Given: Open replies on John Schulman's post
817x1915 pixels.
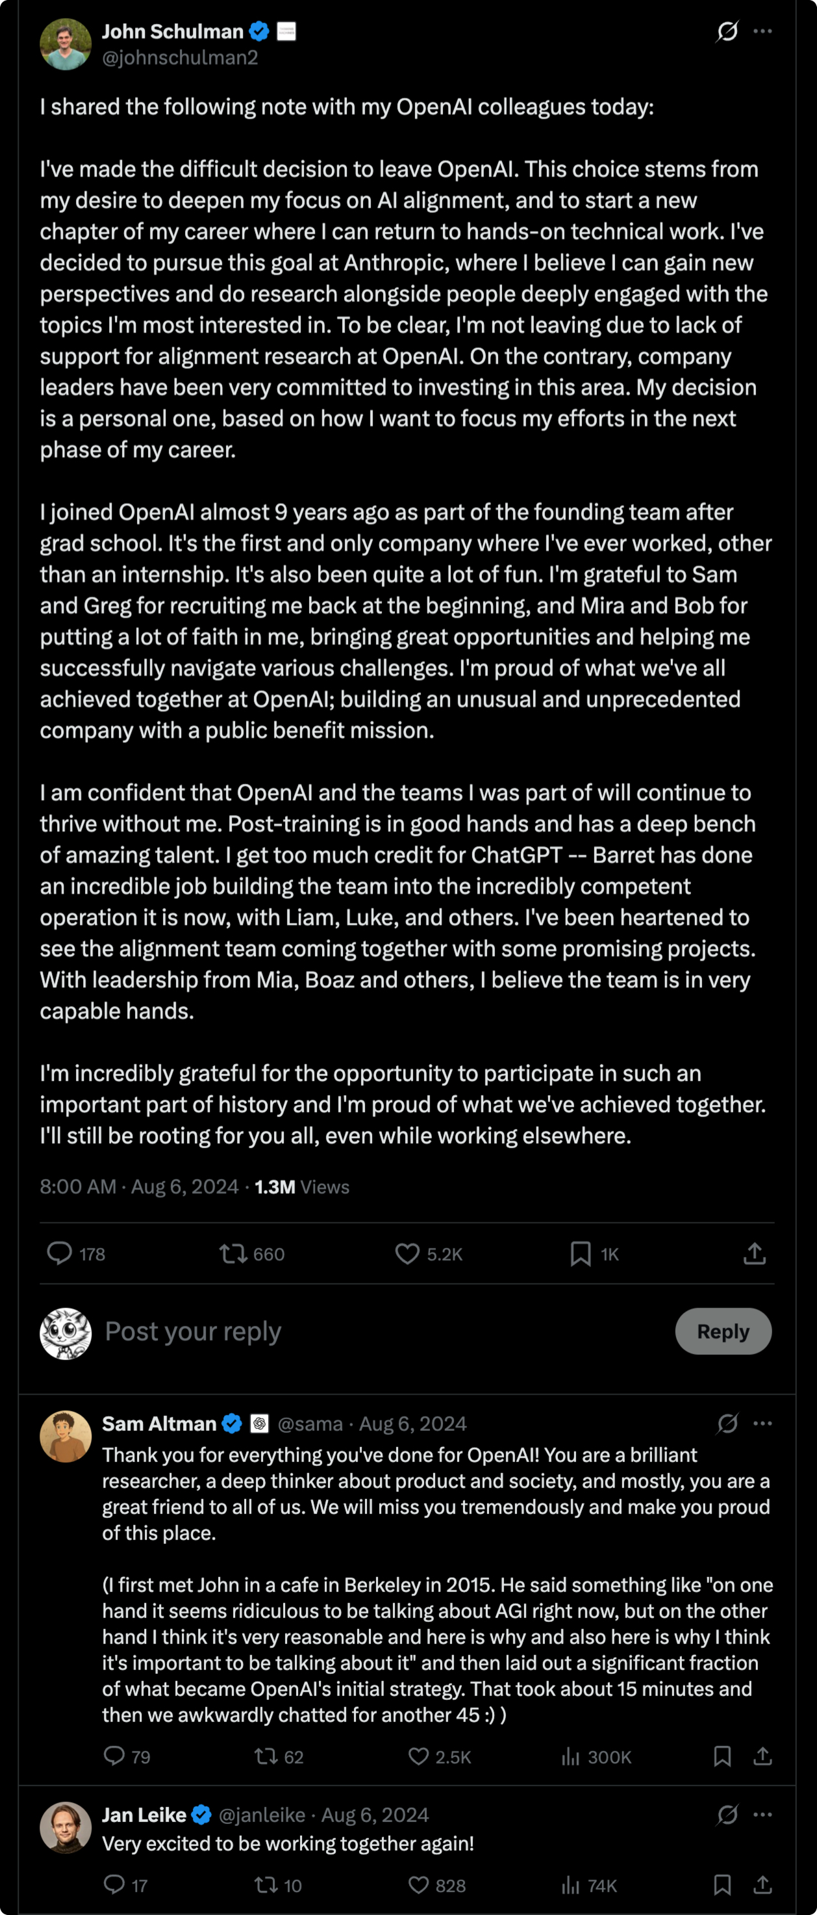Looking at the screenshot, I should tap(59, 1253).
